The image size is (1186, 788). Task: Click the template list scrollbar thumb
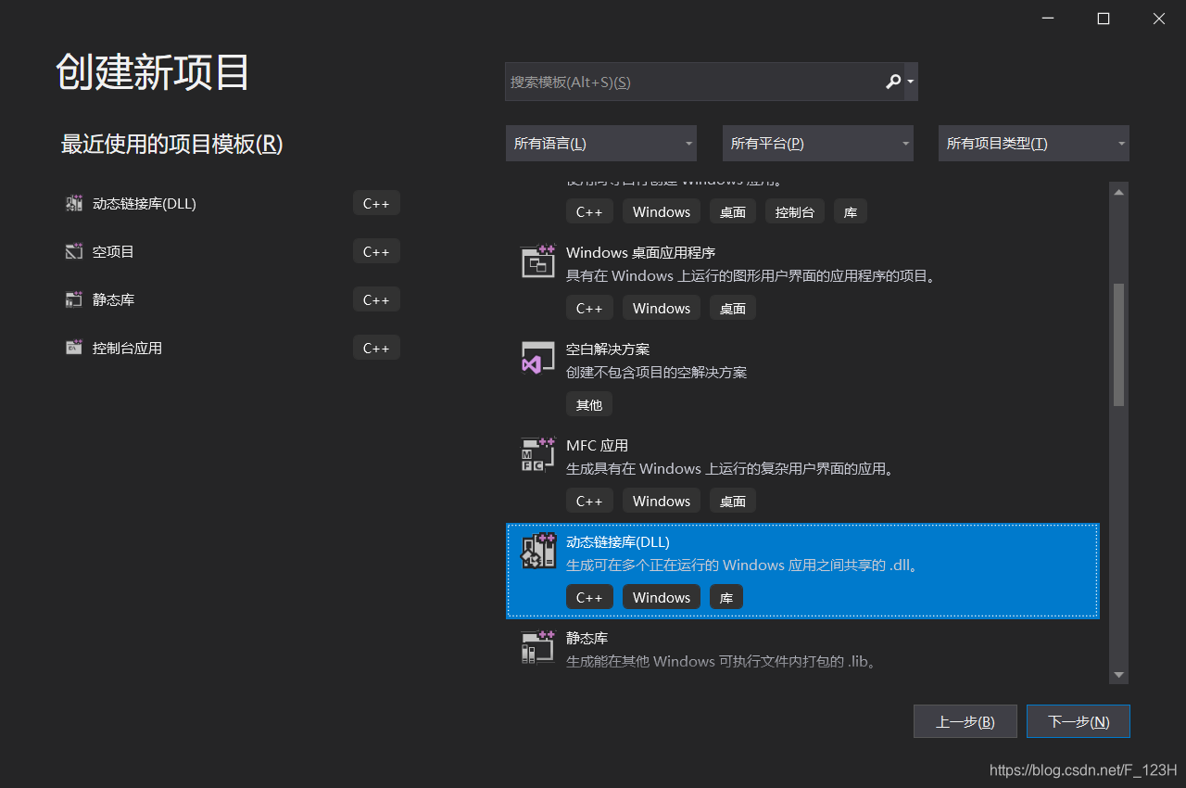pyautogui.click(x=1119, y=345)
